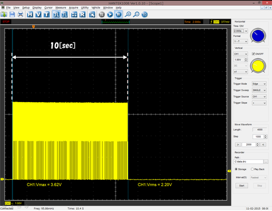Click the Recorder path browse button
272x211 pixels.
click(x=266, y=162)
